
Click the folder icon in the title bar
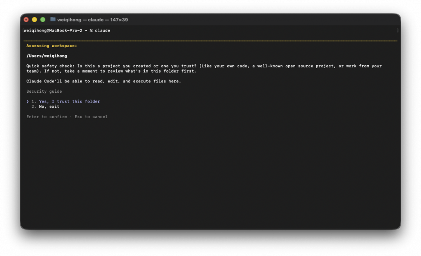tap(53, 19)
